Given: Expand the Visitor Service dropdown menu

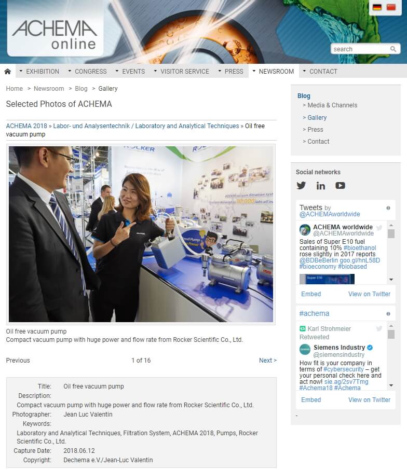Looking at the screenshot, I should 182,72.
